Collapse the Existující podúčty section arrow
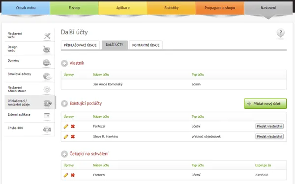This screenshot has height=184, width=295. pos(64,104)
